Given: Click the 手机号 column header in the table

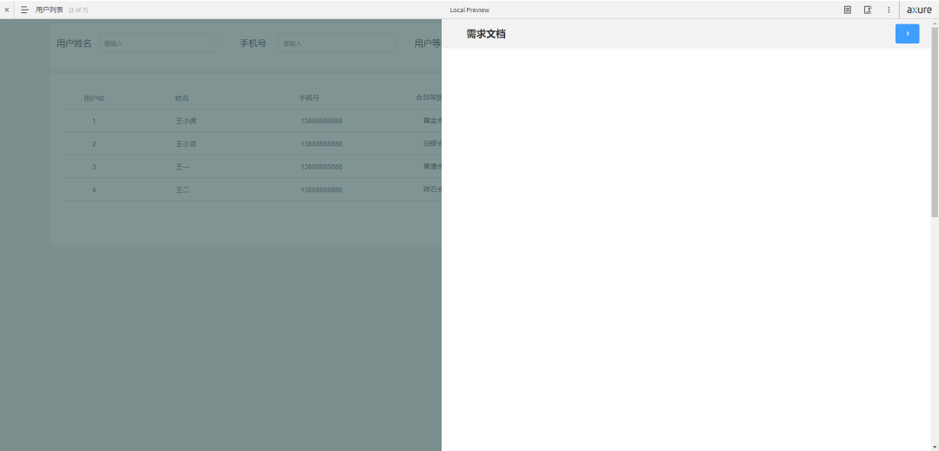Looking at the screenshot, I should pyautogui.click(x=309, y=98).
